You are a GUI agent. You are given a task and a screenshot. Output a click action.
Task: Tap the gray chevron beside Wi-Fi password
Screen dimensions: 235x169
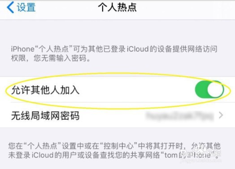click(221, 116)
